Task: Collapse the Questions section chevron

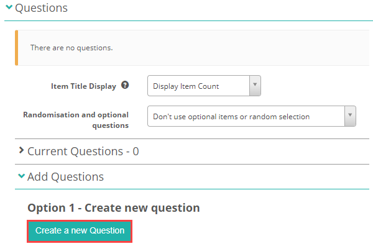Action: click(x=9, y=8)
